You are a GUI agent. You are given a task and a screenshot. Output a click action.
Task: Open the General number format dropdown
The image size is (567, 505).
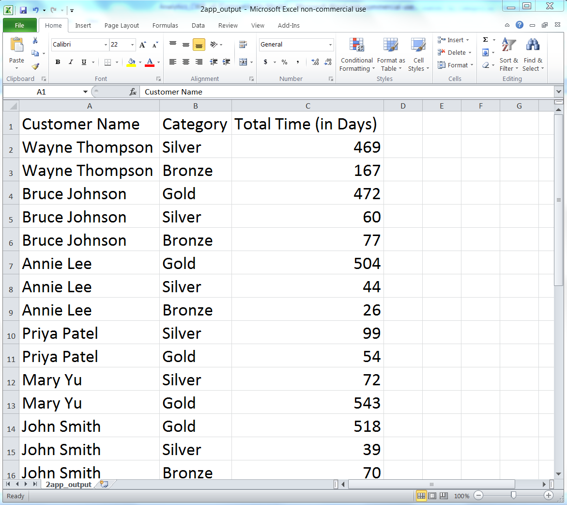pos(331,44)
